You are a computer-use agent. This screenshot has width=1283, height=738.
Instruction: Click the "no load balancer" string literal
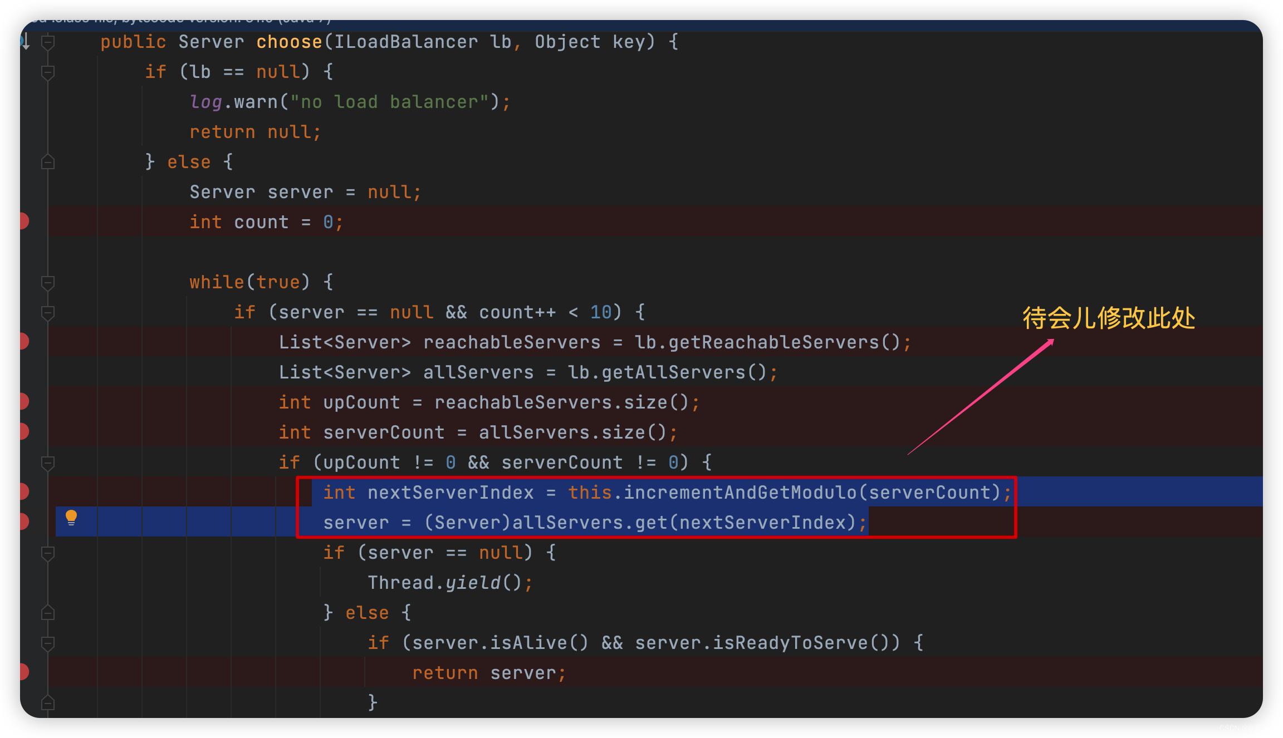pos(389,102)
